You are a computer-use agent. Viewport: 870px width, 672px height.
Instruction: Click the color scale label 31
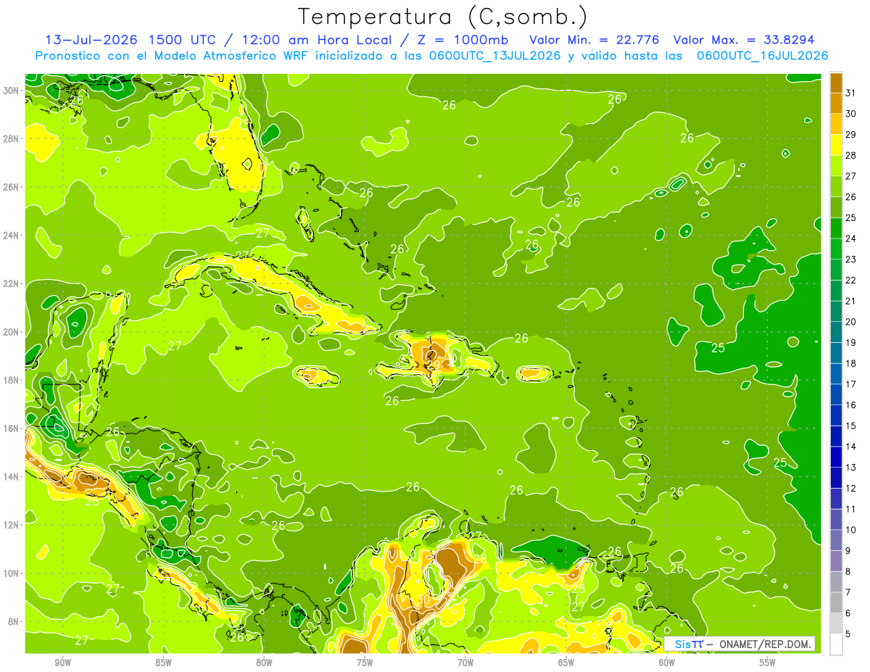[850, 92]
